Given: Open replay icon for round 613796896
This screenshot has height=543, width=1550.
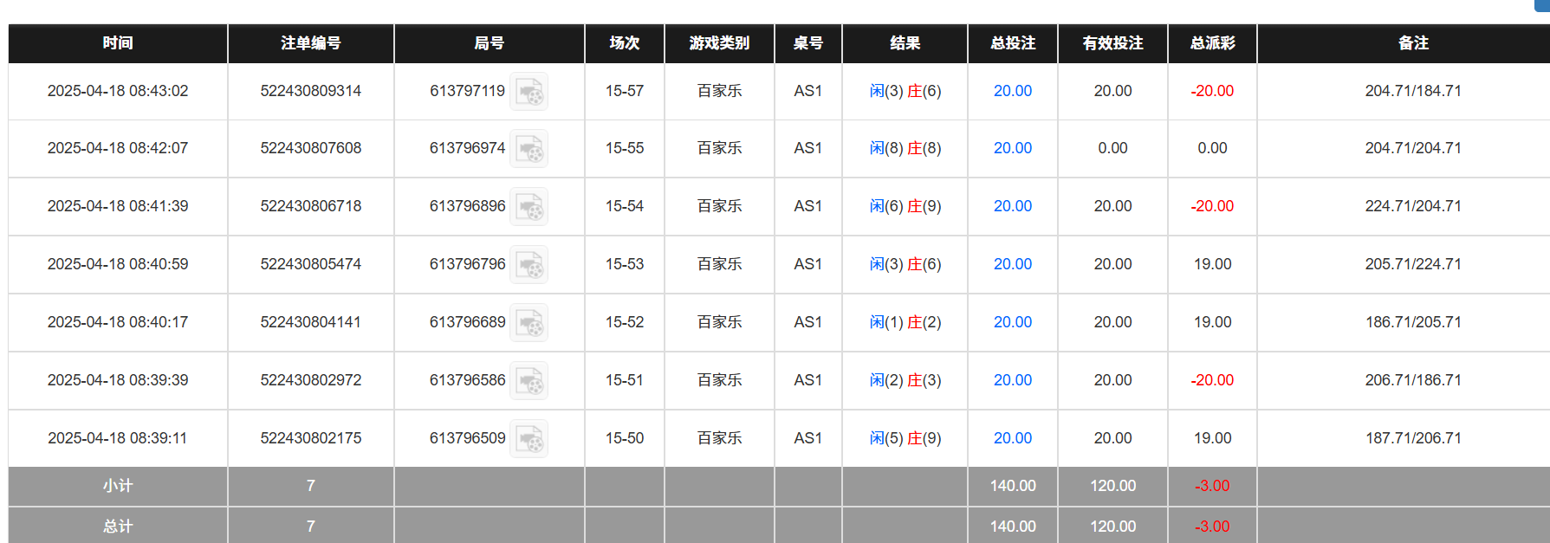Looking at the screenshot, I should [x=529, y=207].
